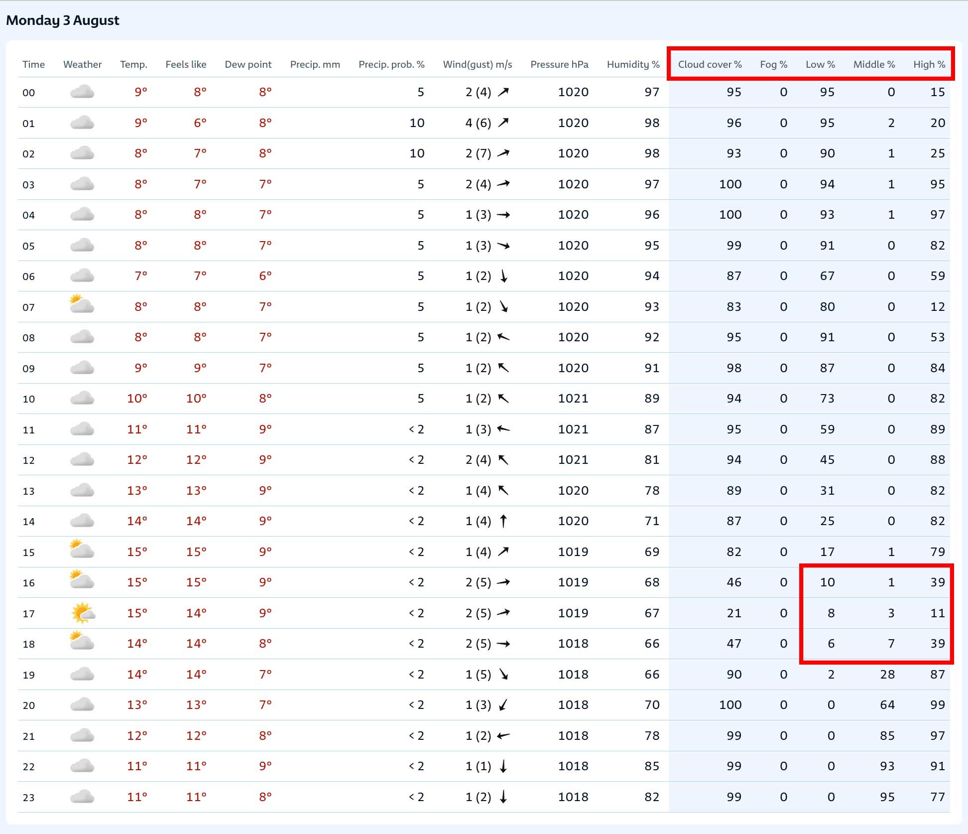Click the partly sunny icon at hour 15
This screenshot has height=834, width=968.
coord(82,549)
